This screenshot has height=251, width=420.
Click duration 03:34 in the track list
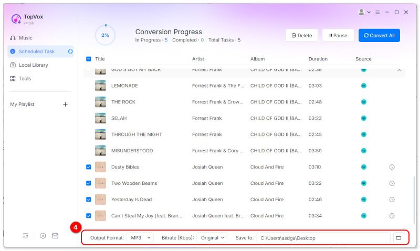tap(315, 216)
